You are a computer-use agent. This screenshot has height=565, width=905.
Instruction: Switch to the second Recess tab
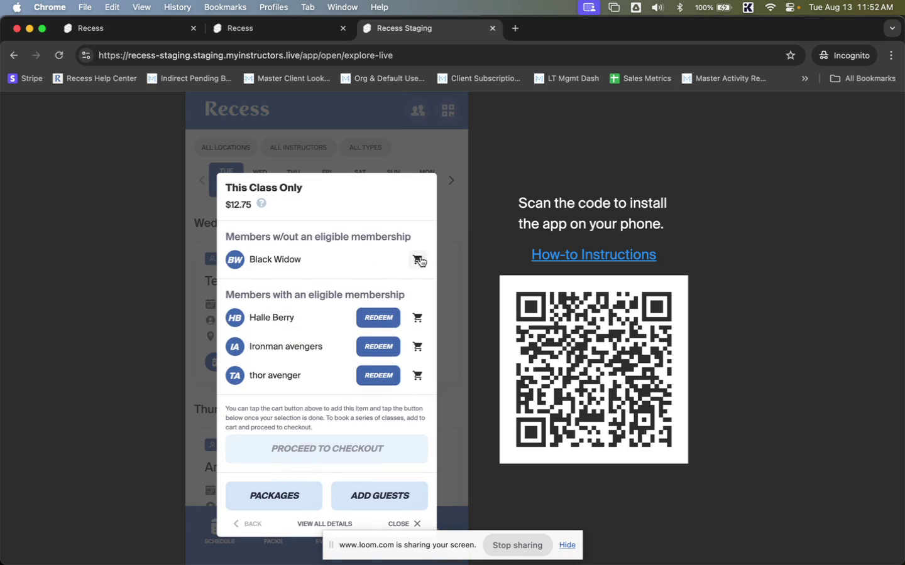[x=279, y=28]
